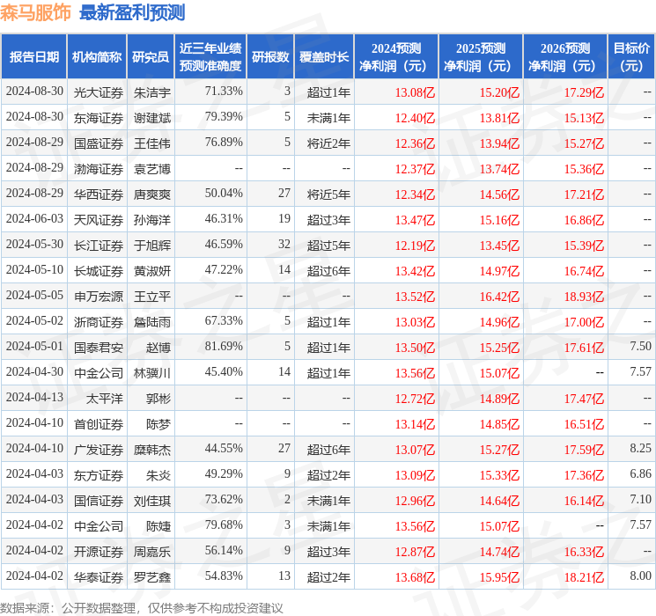Click 13.08亿 profit forecast for 光大证券
This screenshot has width=656, height=616.
pos(415,92)
